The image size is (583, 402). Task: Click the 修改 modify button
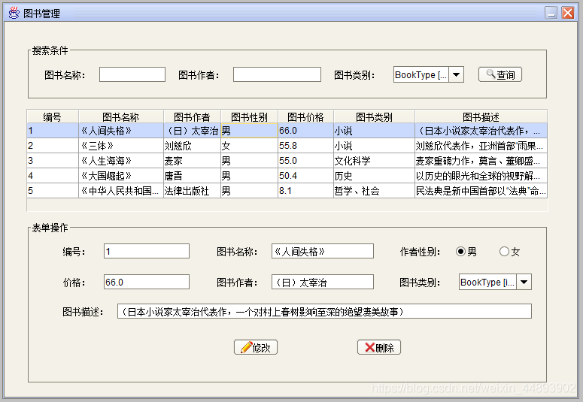[x=256, y=347]
